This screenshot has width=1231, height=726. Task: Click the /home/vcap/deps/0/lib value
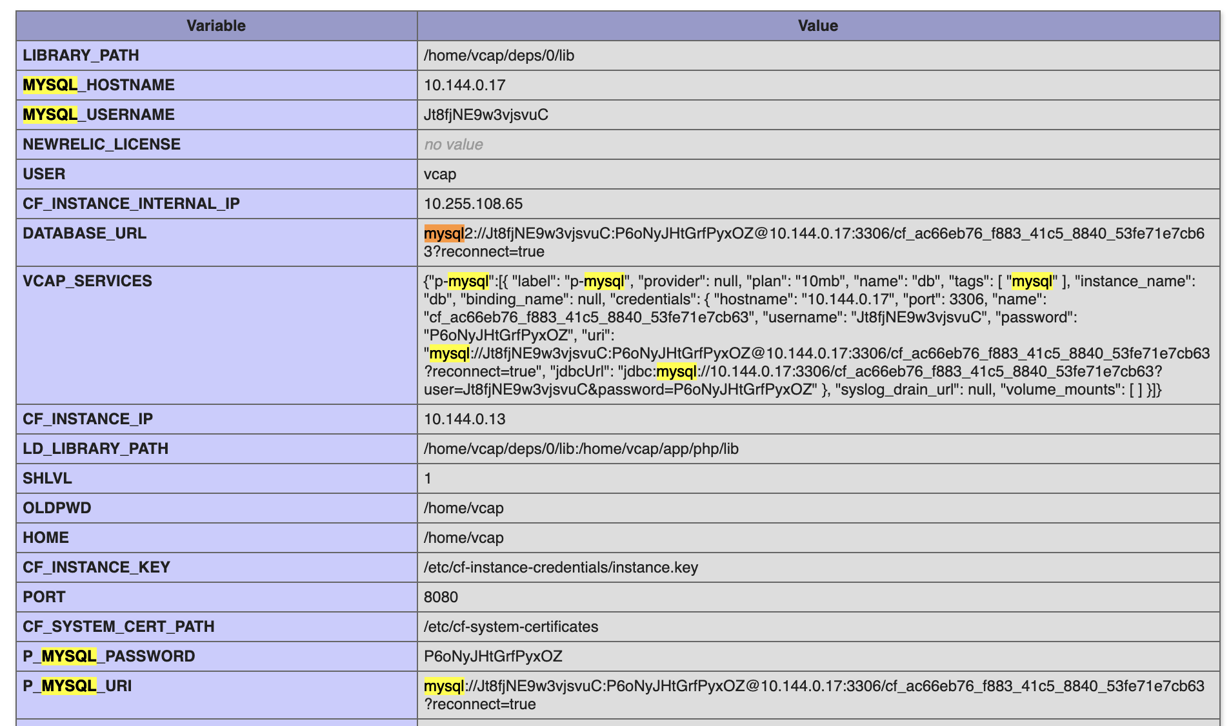tap(499, 55)
